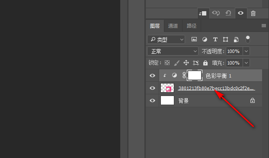The width and height of the screenshot is (269, 158).
Task: Open the 不透明度 slider arrow
Action: pos(246,51)
